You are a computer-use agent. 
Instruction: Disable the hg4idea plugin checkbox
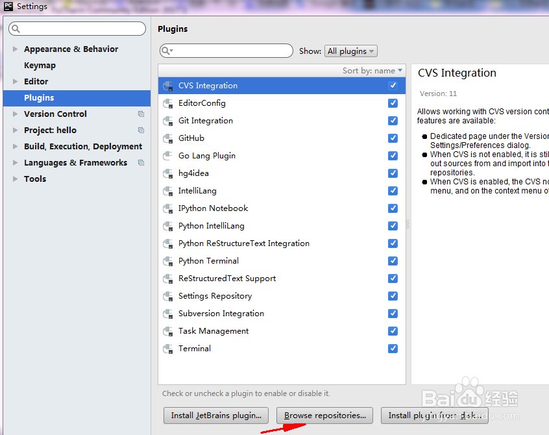pyautogui.click(x=393, y=173)
